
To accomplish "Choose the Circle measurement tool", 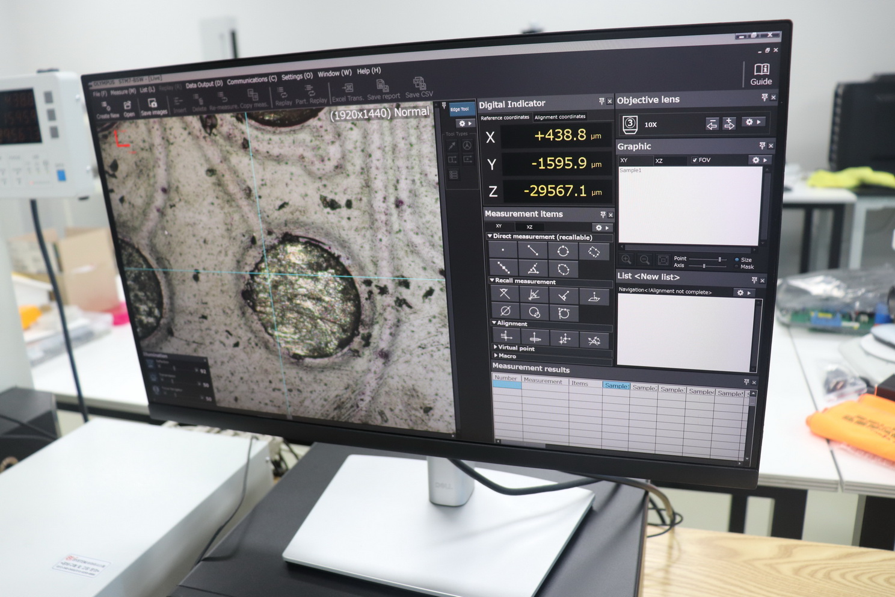I will pos(563,251).
